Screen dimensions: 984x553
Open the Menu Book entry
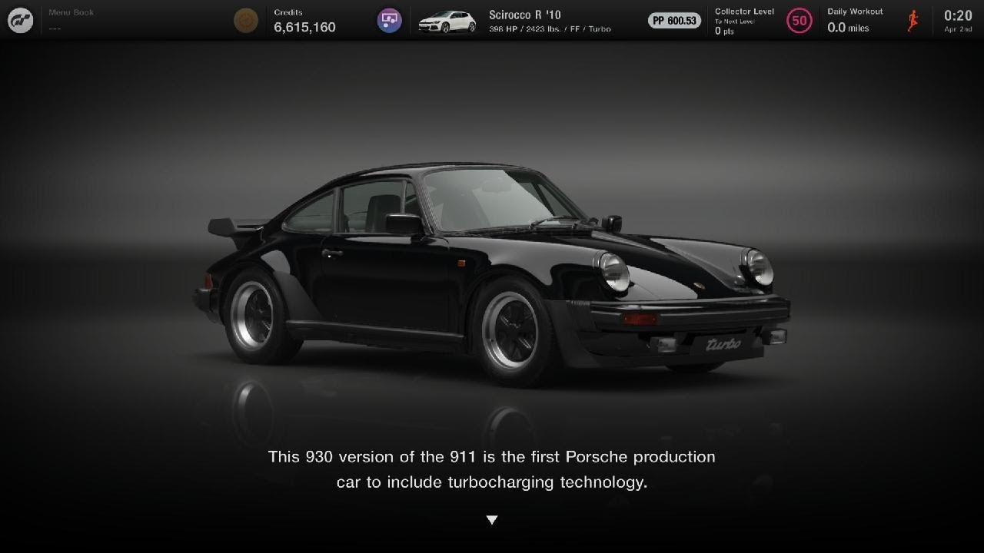[71, 21]
